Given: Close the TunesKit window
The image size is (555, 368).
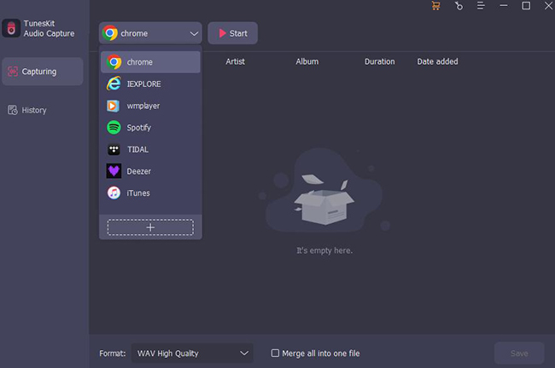Looking at the screenshot, I should coord(548,6).
